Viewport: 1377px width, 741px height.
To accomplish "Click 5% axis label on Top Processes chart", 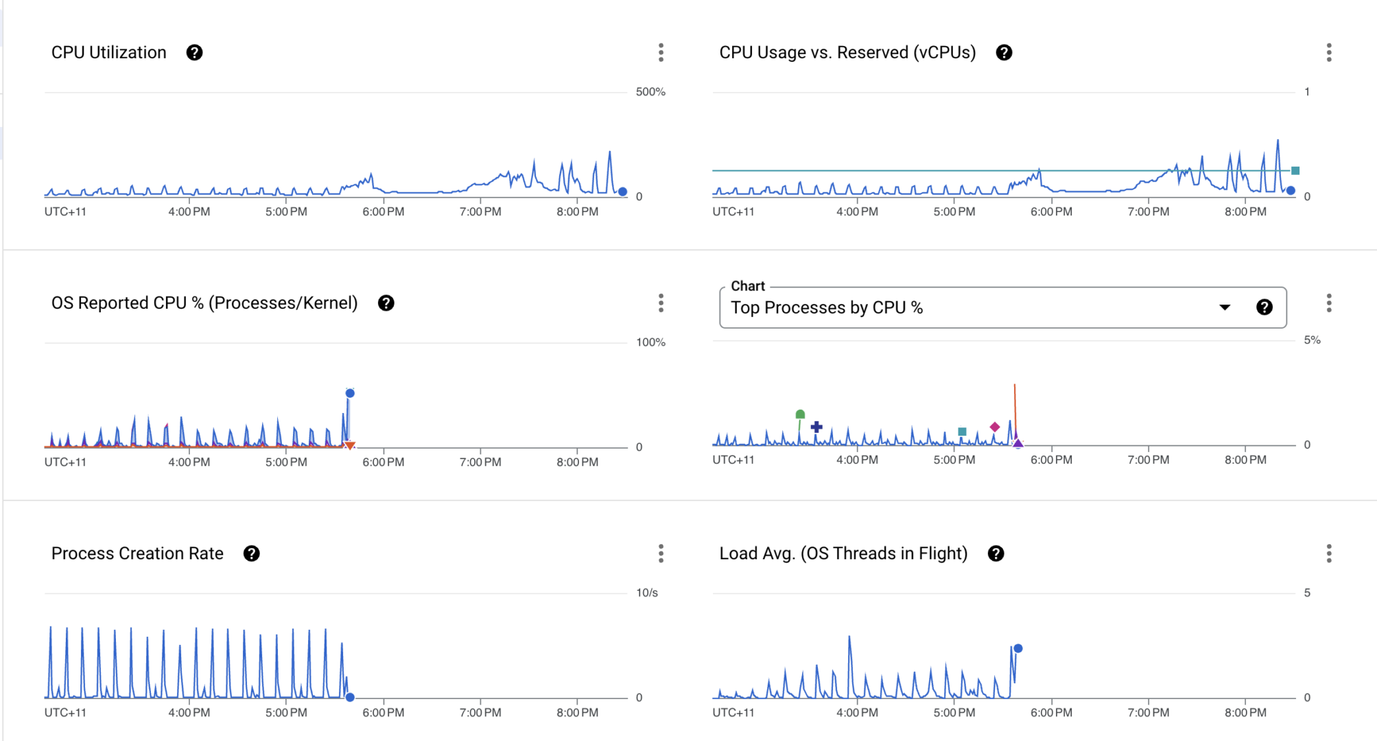I will coord(1312,340).
